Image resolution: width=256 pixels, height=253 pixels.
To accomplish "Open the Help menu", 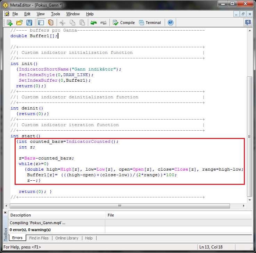I will (x=90, y=14).
